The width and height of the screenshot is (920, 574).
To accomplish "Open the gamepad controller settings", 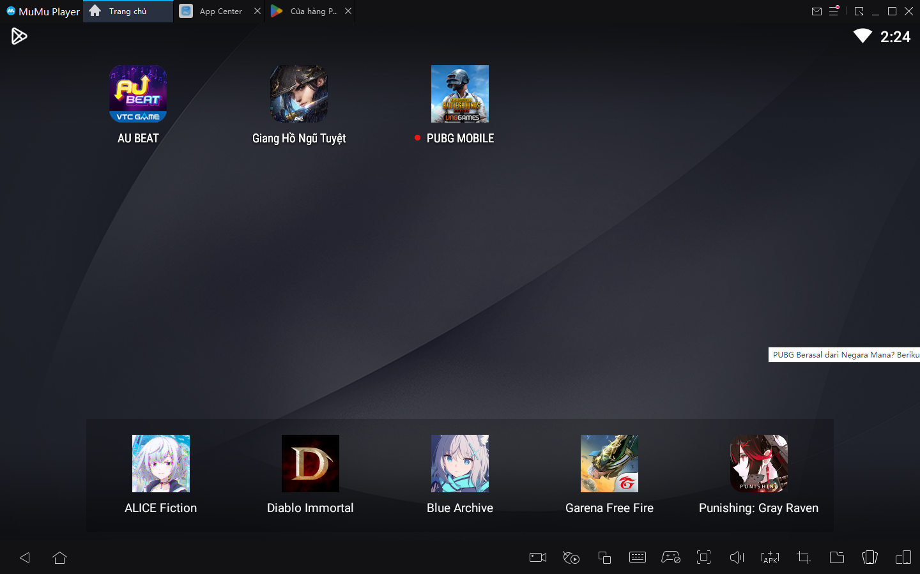I will coord(671,557).
